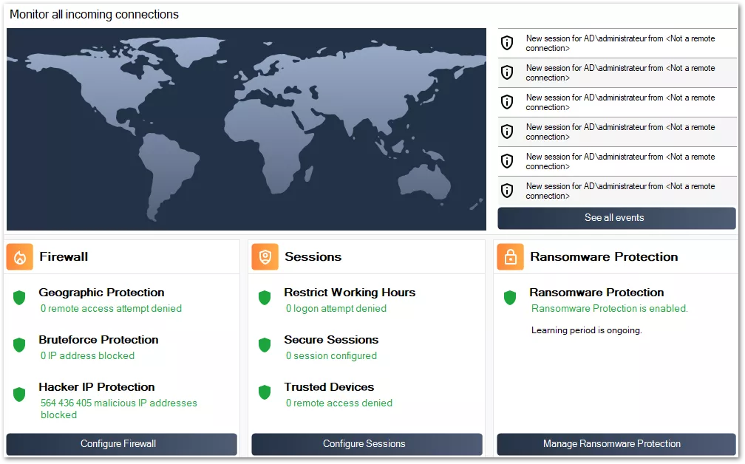Viewport: 745px width, 464px height.
Task: Click the Restrict Working Hours shield icon
Action: point(263,298)
